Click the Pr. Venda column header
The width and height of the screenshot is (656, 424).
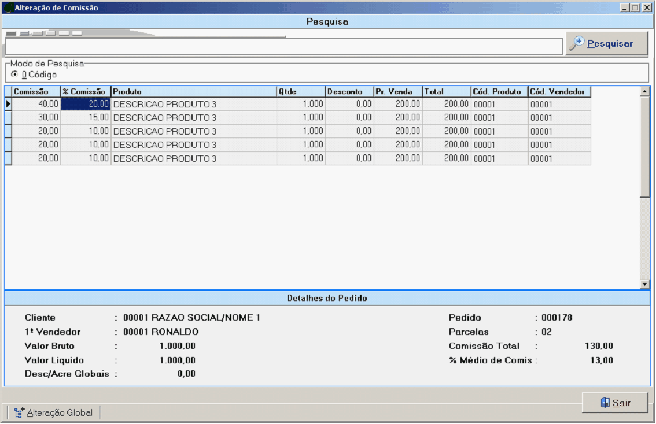point(397,92)
